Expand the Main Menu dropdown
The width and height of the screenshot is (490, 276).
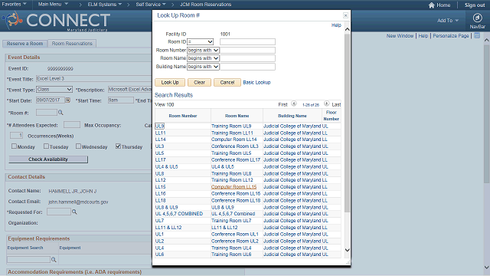tap(53, 5)
